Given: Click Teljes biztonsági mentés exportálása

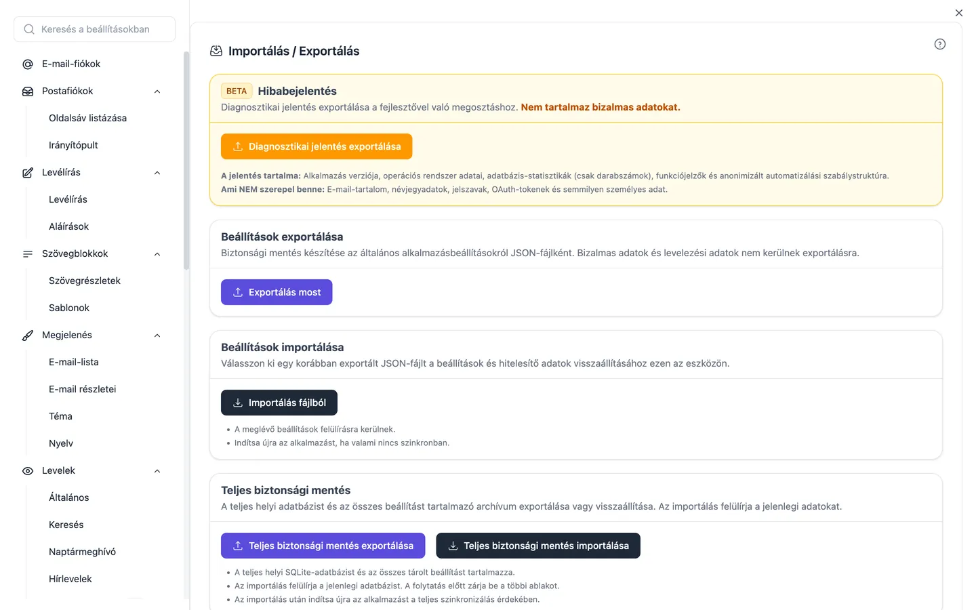Looking at the screenshot, I should coord(323,546).
